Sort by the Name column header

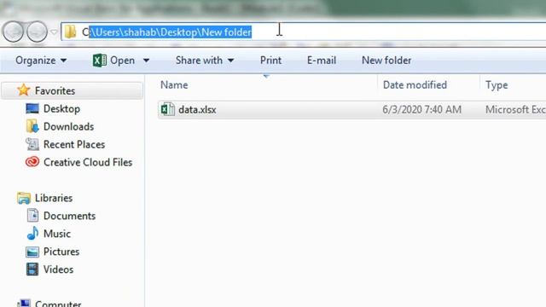174,85
